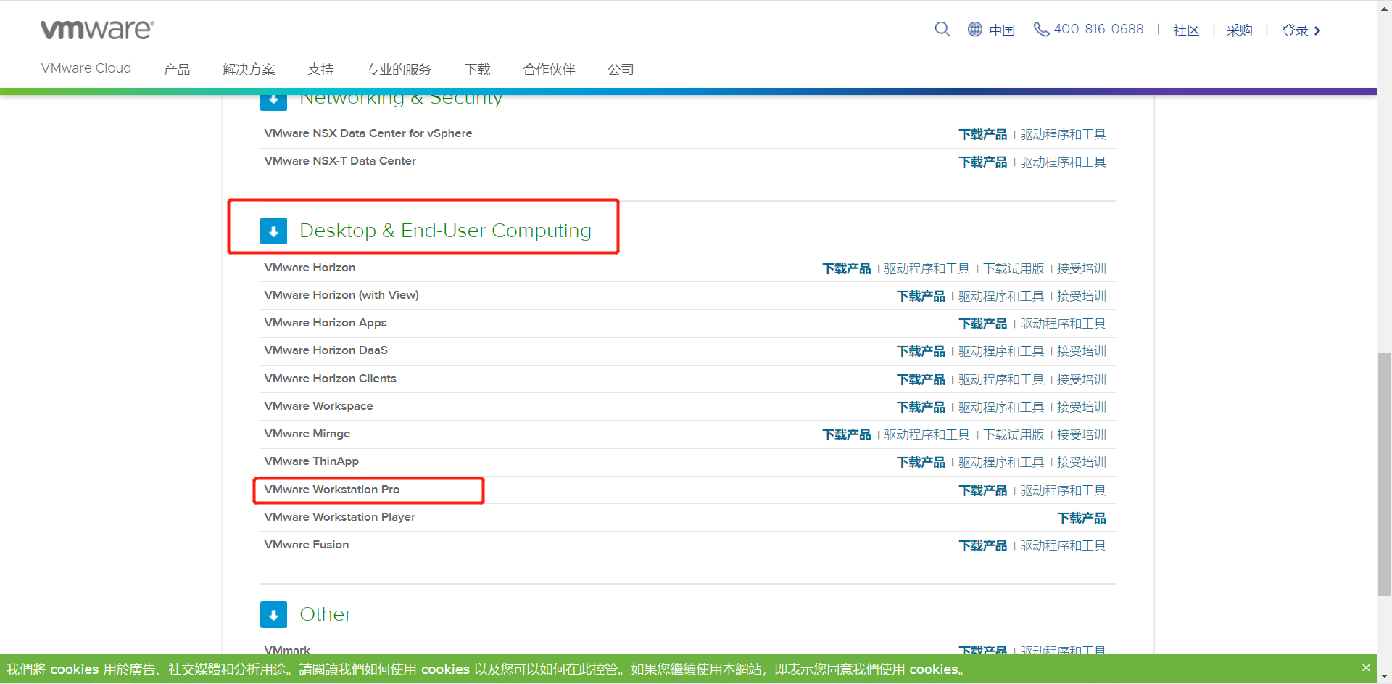Screen dimensions: 1392x684
Task: Open the search magnifier icon
Action: tap(942, 29)
